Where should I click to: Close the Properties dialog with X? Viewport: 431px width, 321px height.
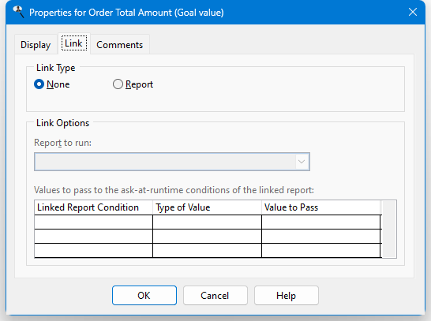(x=413, y=12)
